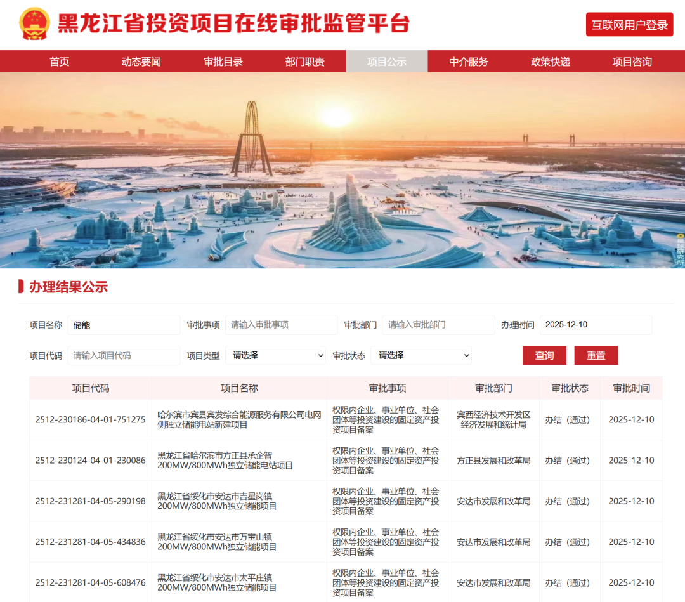Click the 项目代码 input box
The image size is (685, 602).
click(124, 356)
